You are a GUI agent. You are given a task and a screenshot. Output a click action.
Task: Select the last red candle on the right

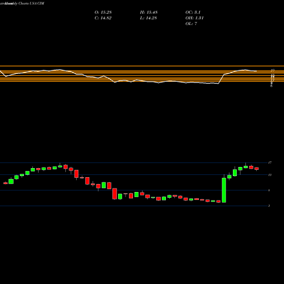click(257, 169)
